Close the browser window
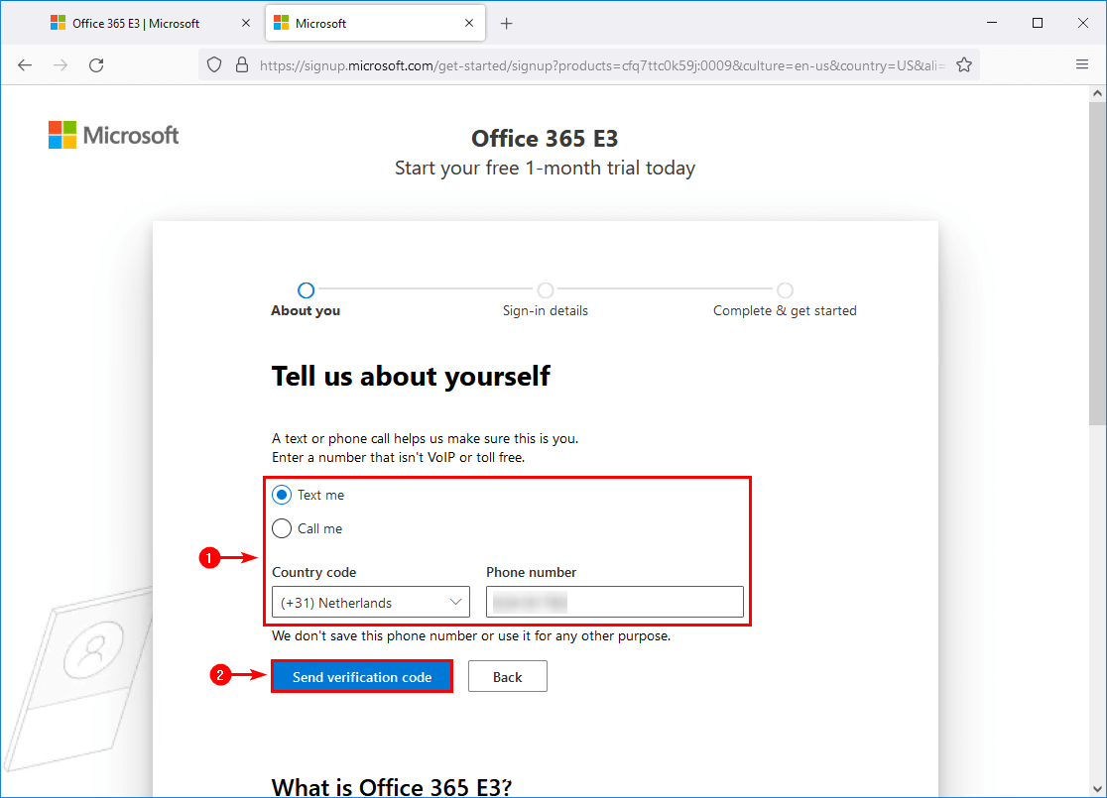The width and height of the screenshot is (1107, 798). pos(1083,23)
